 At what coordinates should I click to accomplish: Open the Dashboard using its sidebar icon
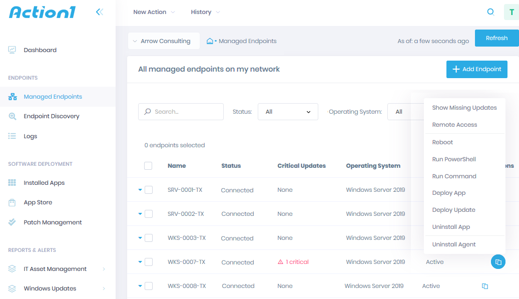pos(12,50)
